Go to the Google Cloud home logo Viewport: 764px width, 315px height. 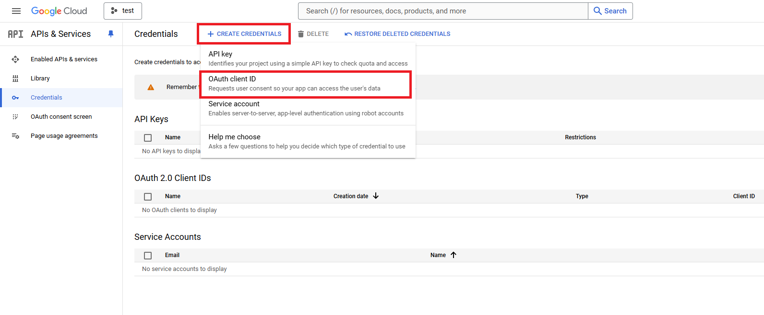point(59,11)
